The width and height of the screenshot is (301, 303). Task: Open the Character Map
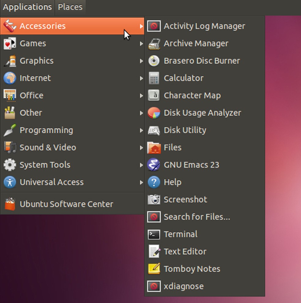pyautogui.click(x=192, y=95)
